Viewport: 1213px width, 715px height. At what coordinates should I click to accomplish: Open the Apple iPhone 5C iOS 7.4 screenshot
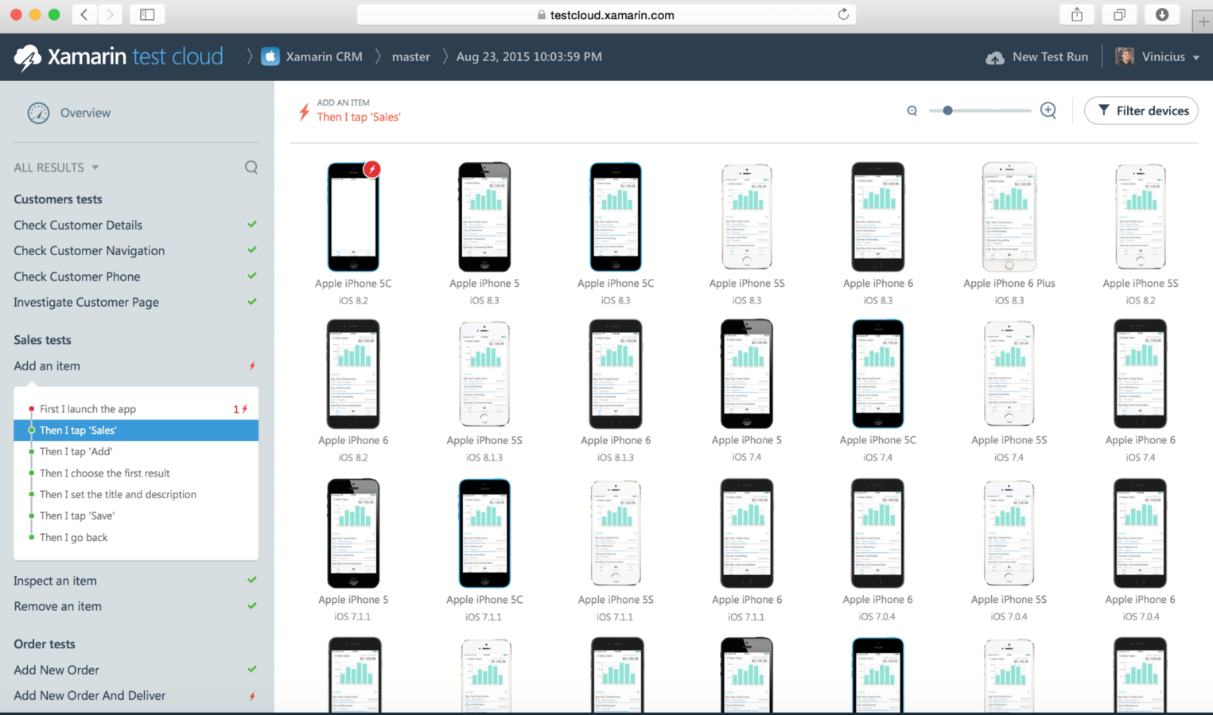click(x=877, y=374)
